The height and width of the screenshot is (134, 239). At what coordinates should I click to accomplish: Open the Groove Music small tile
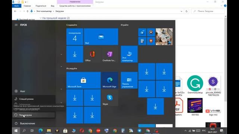[151, 32]
